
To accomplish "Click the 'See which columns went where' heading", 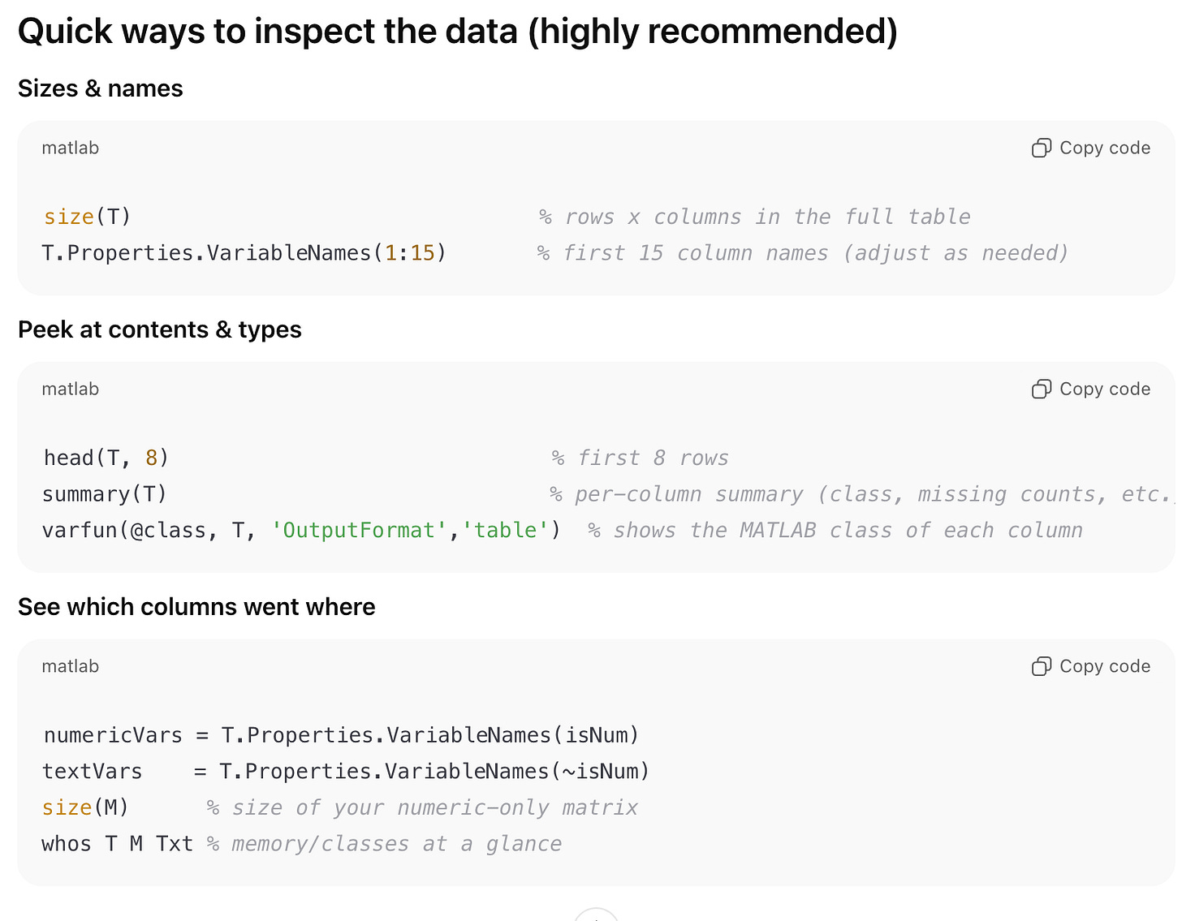I will point(196,607).
